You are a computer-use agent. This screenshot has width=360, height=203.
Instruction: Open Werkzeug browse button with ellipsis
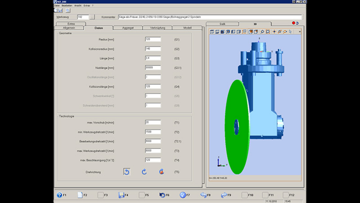92,17
